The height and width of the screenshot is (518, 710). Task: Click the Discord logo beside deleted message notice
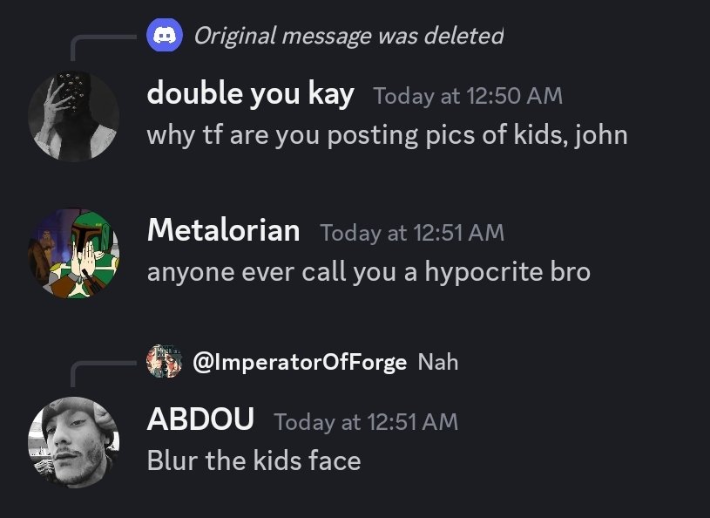pos(165,37)
